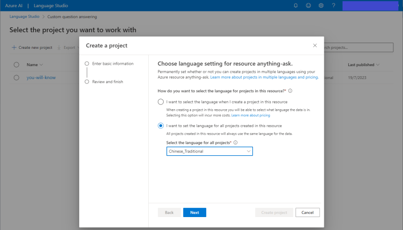This screenshot has width=403, height=230.
Task: Click info icon beside language selection question
Action: pos(290,91)
